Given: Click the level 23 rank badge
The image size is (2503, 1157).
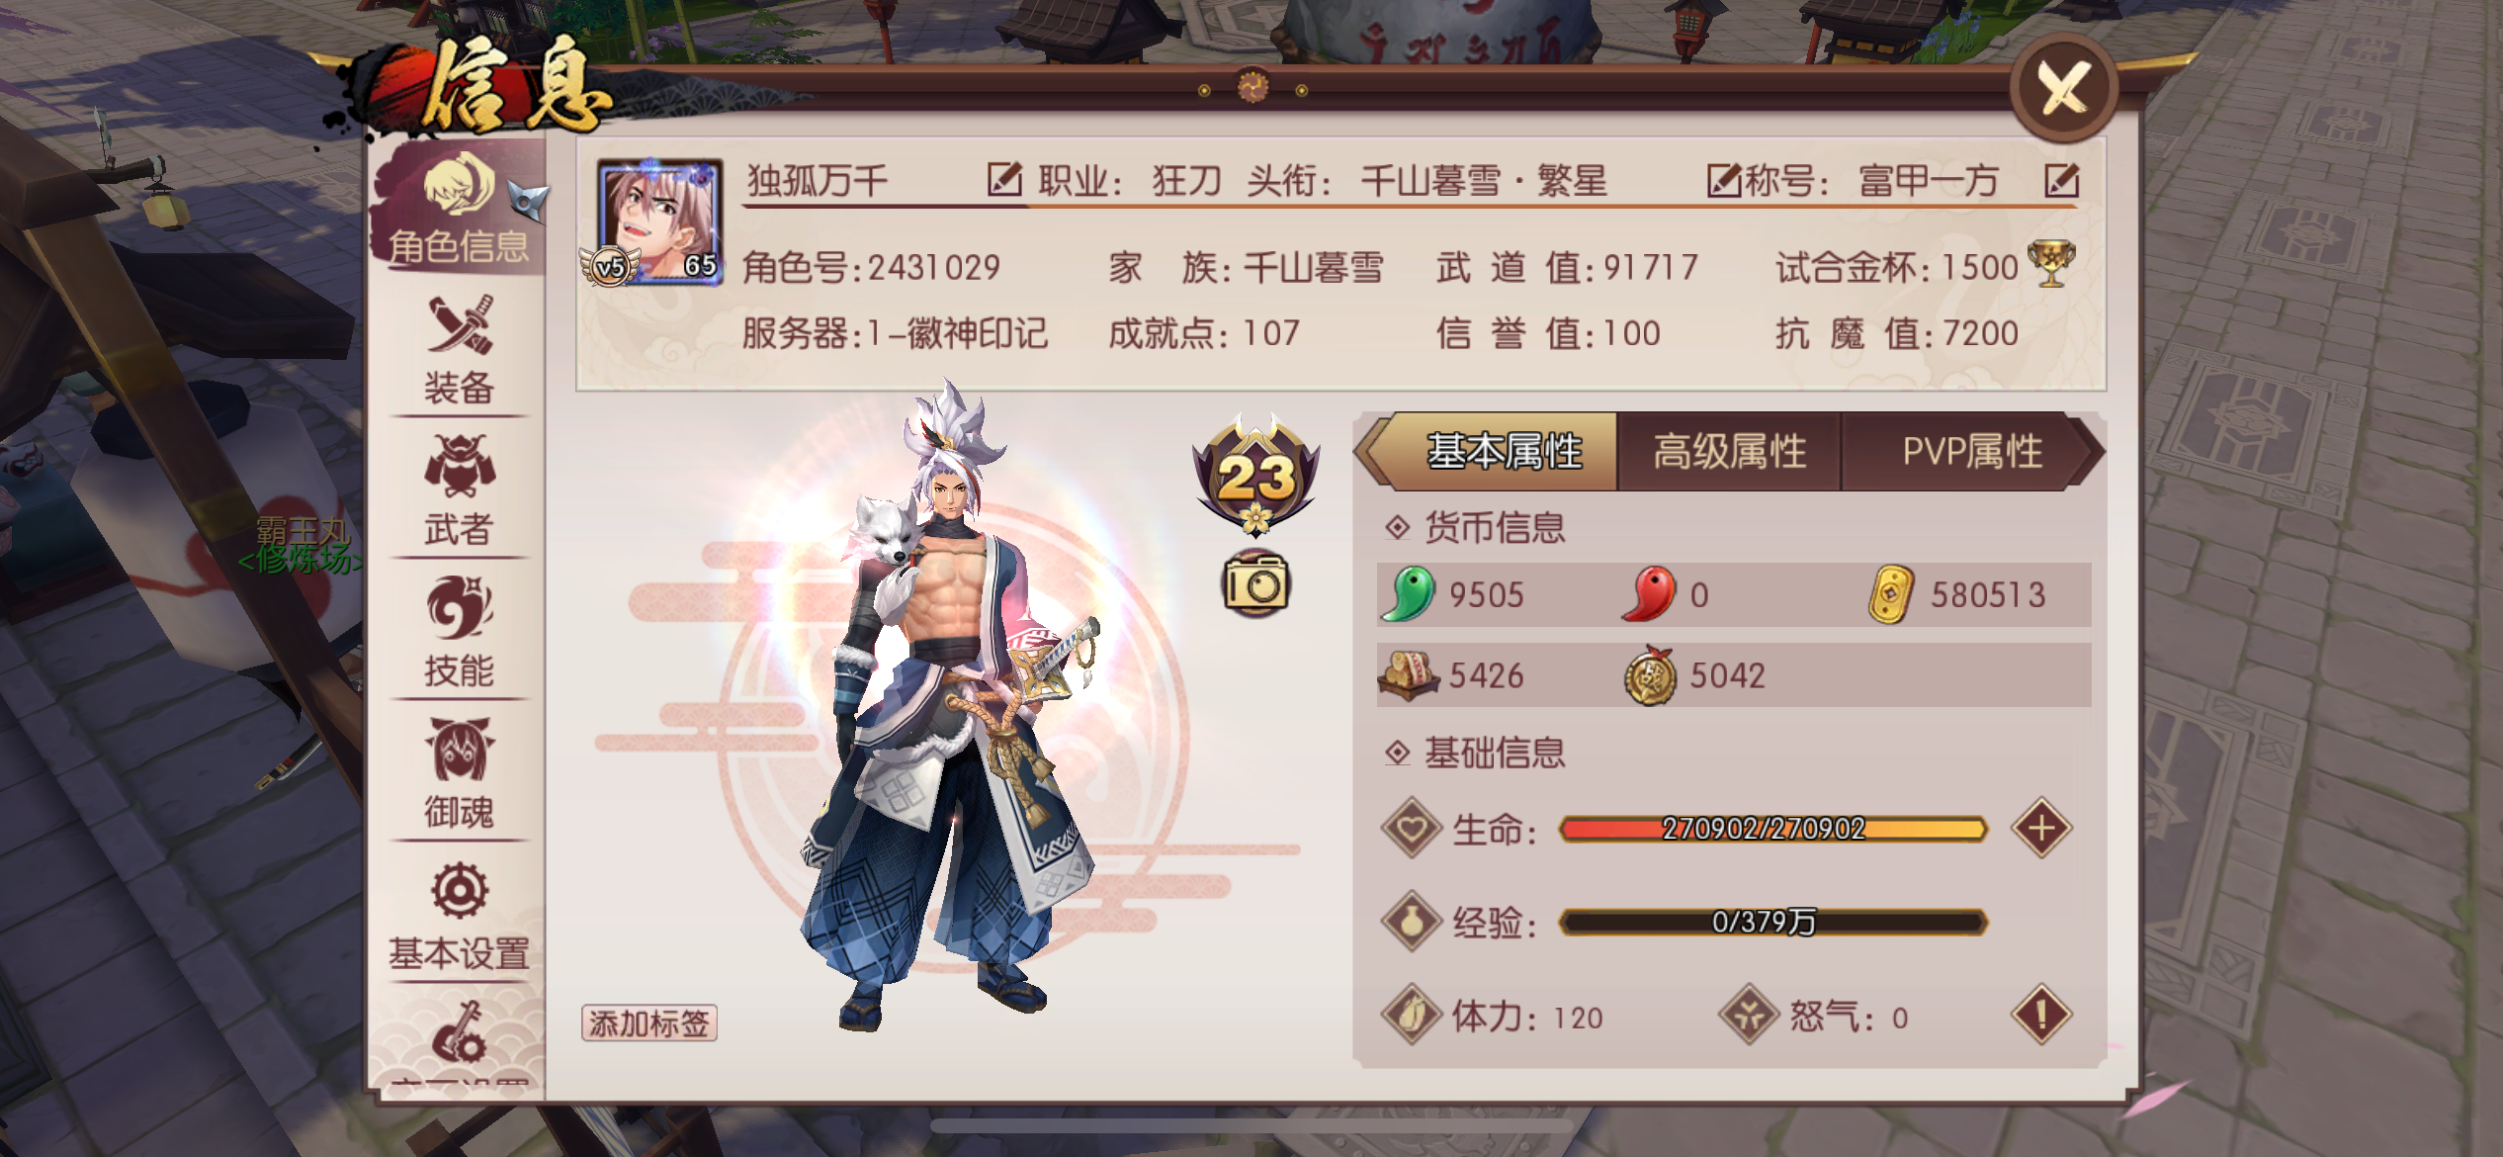Looking at the screenshot, I should point(1255,474).
